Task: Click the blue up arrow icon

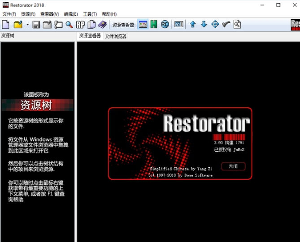Action: coord(193,25)
